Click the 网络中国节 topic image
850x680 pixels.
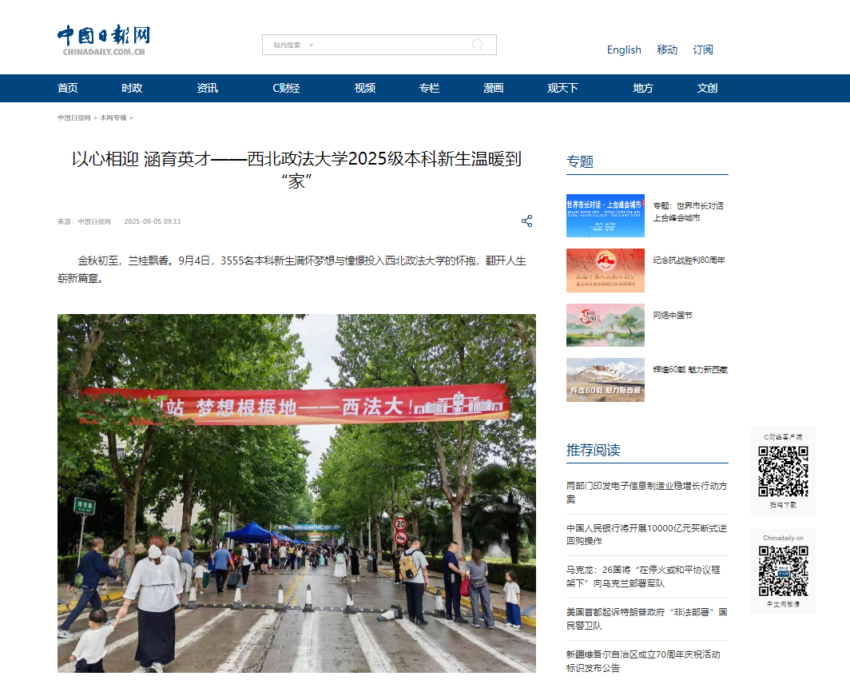(x=605, y=324)
